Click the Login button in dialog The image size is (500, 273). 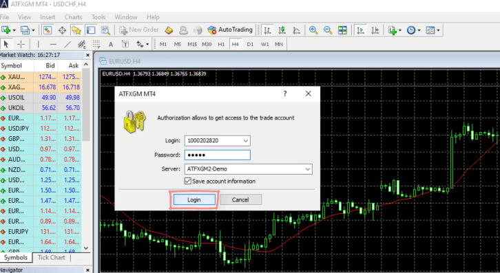(194, 199)
